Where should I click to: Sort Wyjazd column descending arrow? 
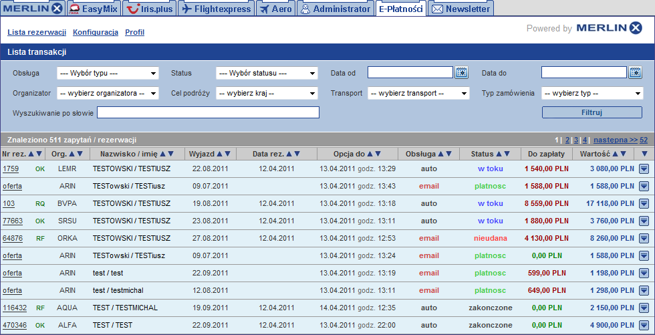pos(227,154)
